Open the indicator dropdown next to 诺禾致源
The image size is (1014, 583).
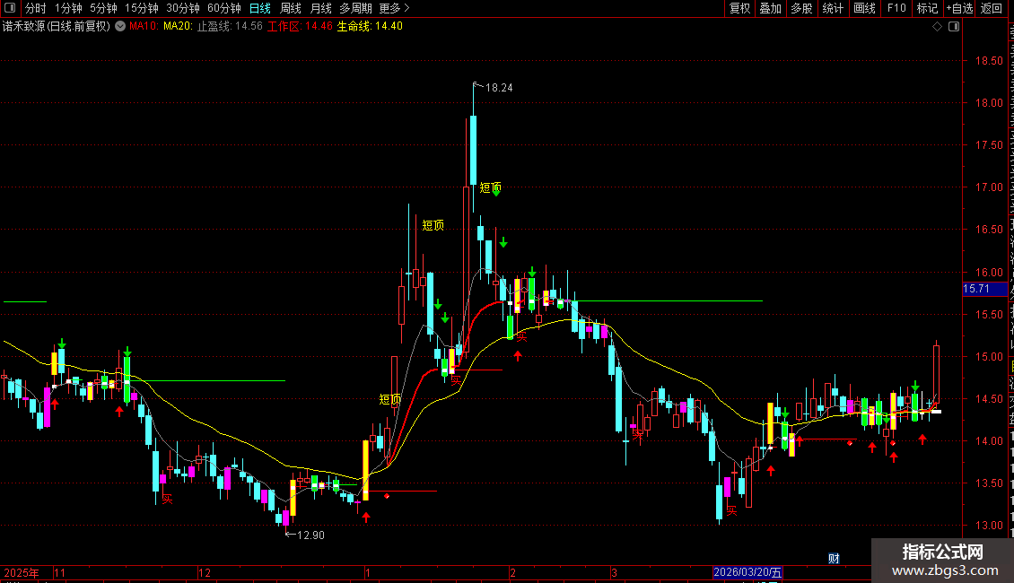pos(120,27)
